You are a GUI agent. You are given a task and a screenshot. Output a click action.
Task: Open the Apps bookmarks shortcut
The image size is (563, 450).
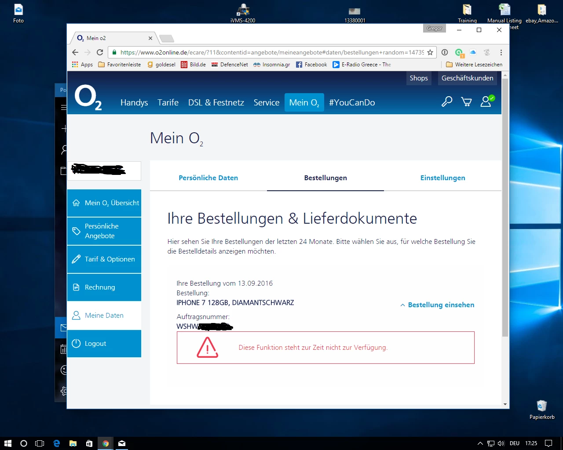tap(82, 65)
